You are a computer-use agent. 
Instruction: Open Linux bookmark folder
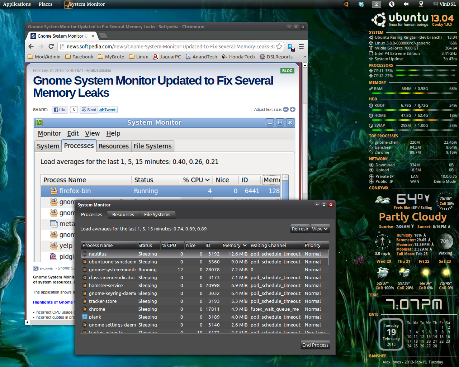click(x=138, y=57)
